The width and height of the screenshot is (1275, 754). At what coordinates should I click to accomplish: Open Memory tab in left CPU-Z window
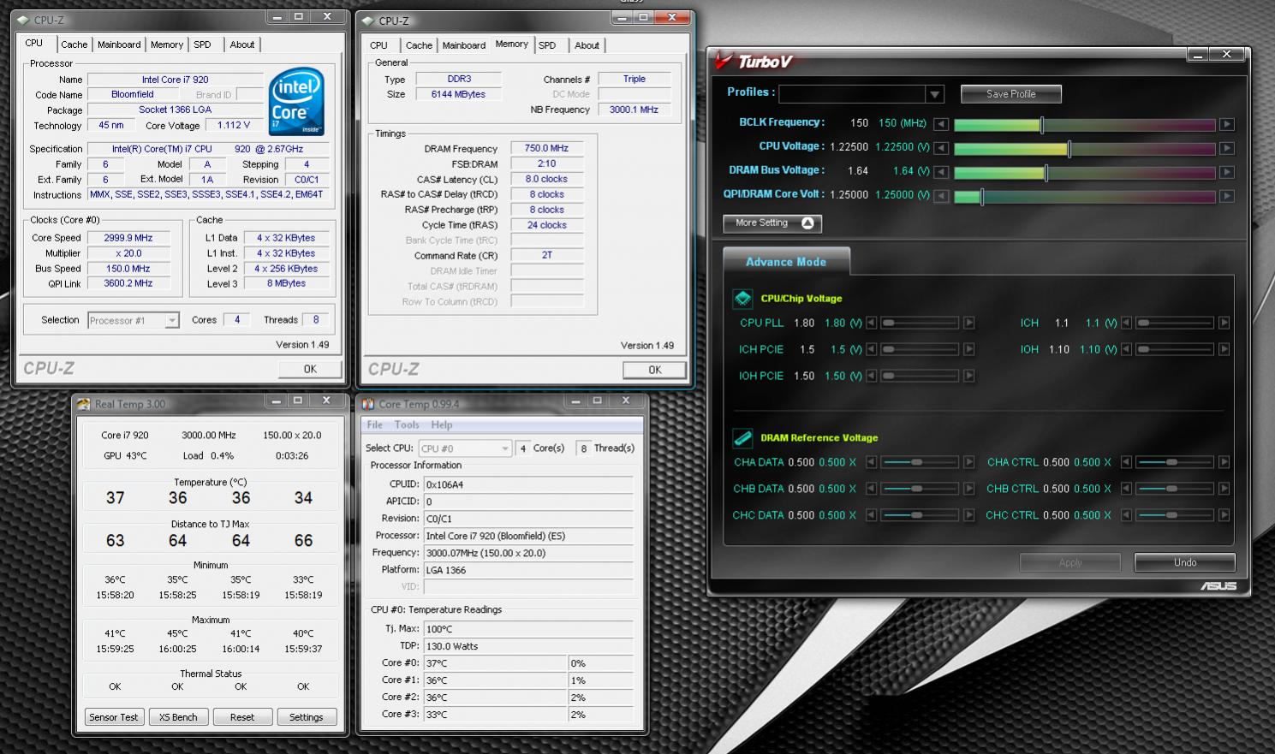point(167,45)
